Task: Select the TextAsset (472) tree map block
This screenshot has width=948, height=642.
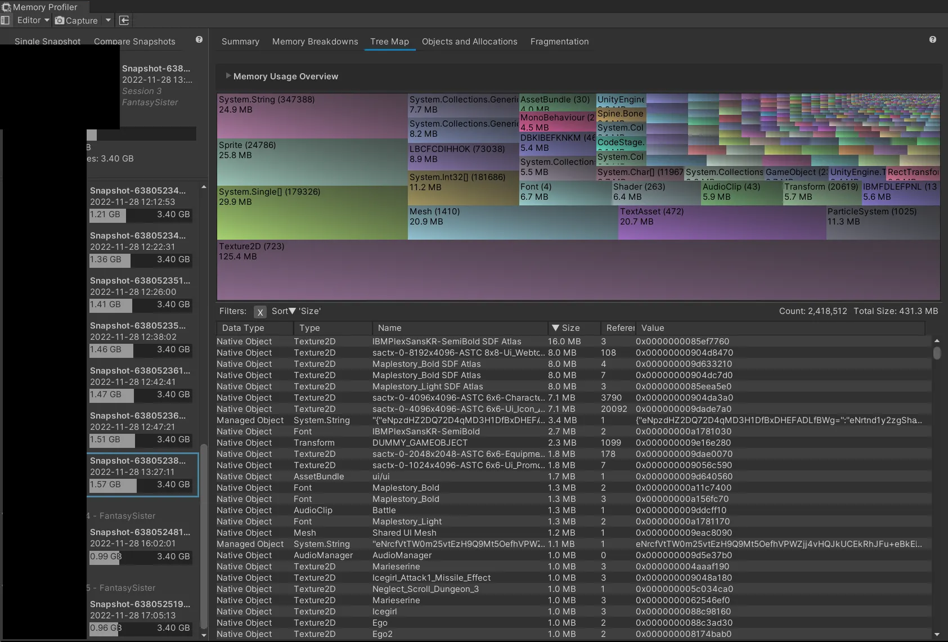Action: pyautogui.click(x=721, y=223)
